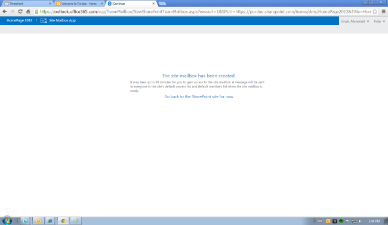Screen dimensions: 388x225
Task: Bookmark this page with the star icon
Action: pos(375,11)
